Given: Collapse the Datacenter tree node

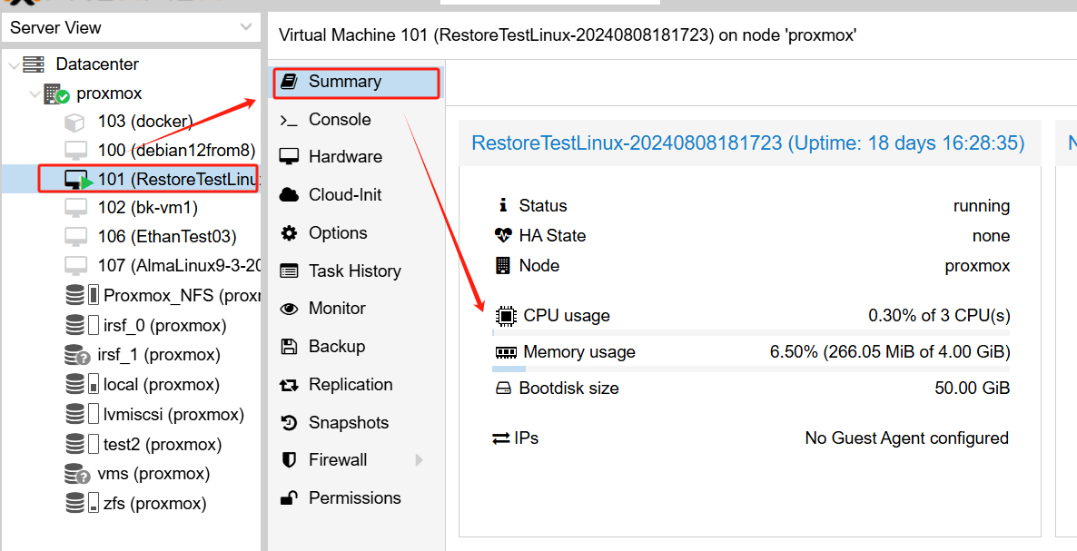Looking at the screenshot, I should click(x=13, y=64).
